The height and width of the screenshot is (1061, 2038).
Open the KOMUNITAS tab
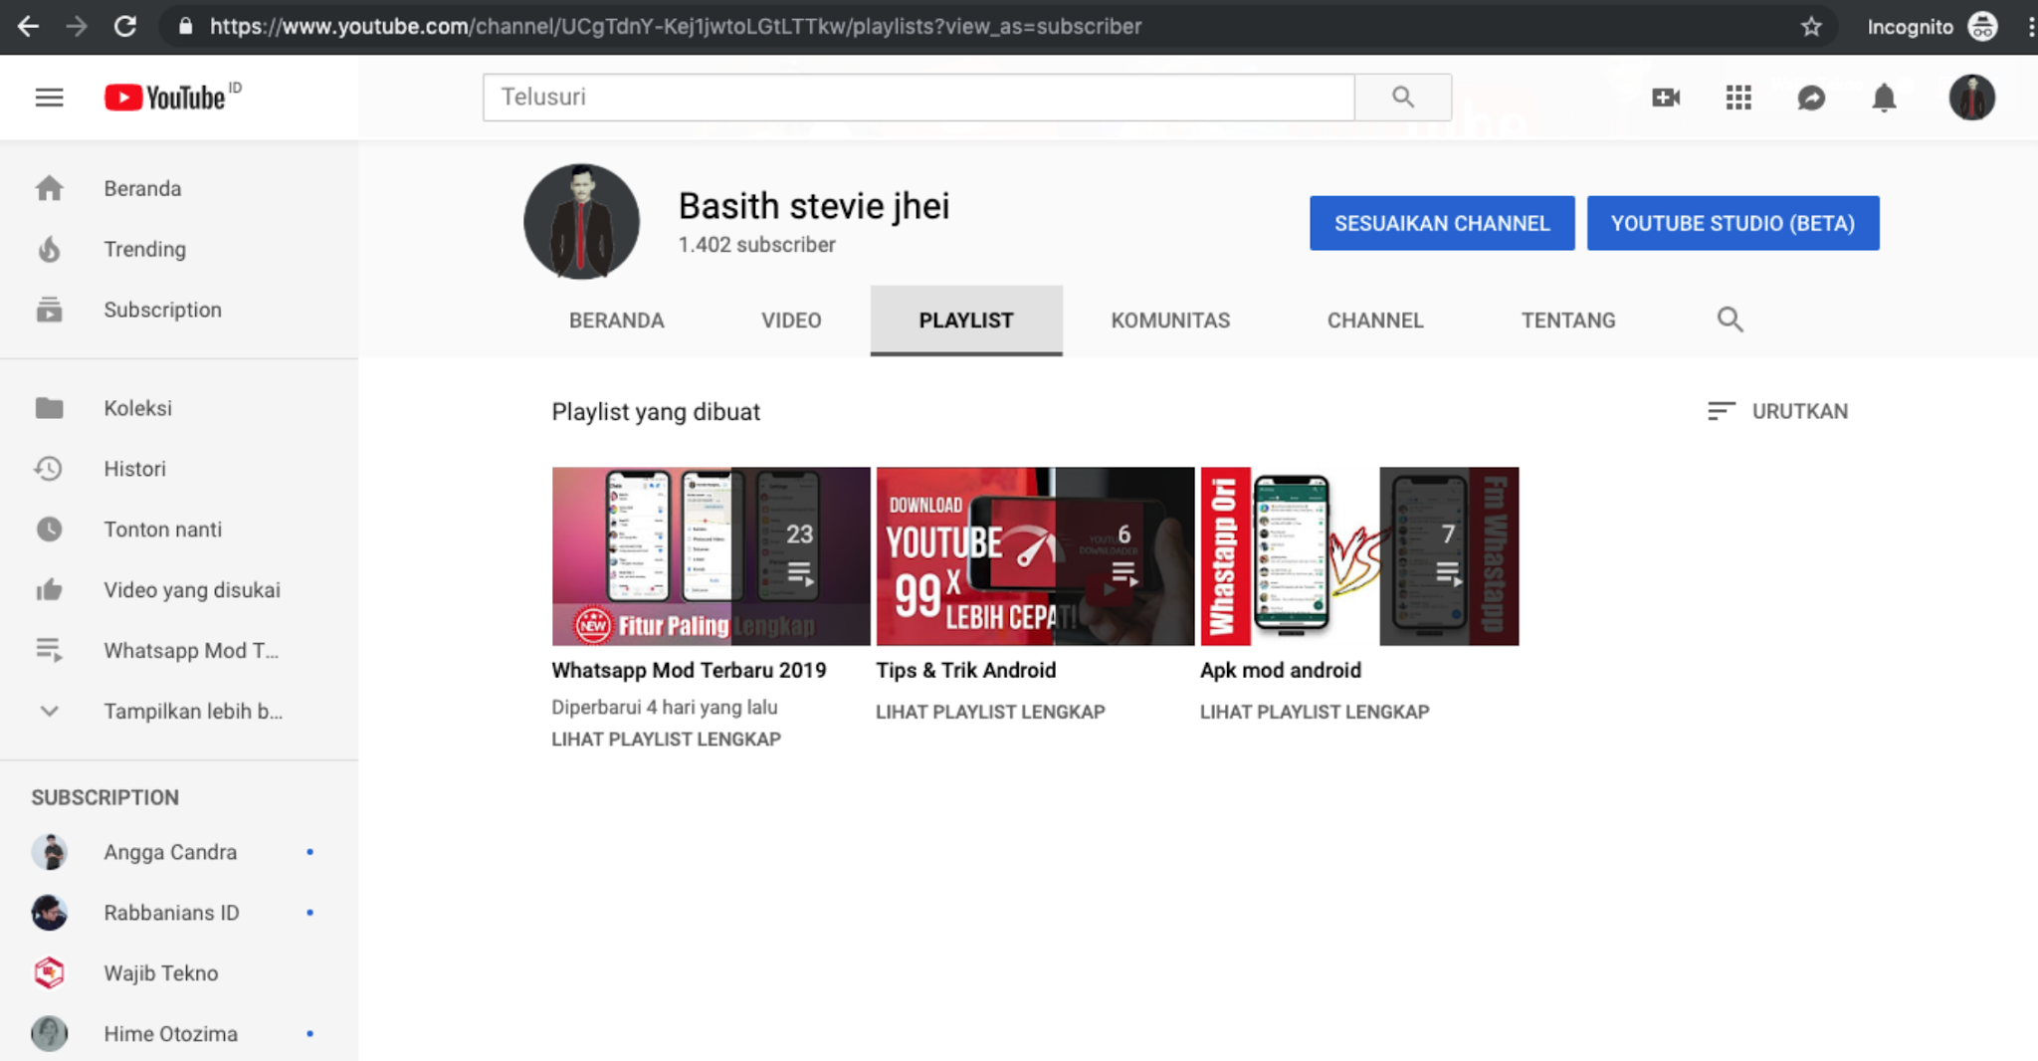[1170, 320]
